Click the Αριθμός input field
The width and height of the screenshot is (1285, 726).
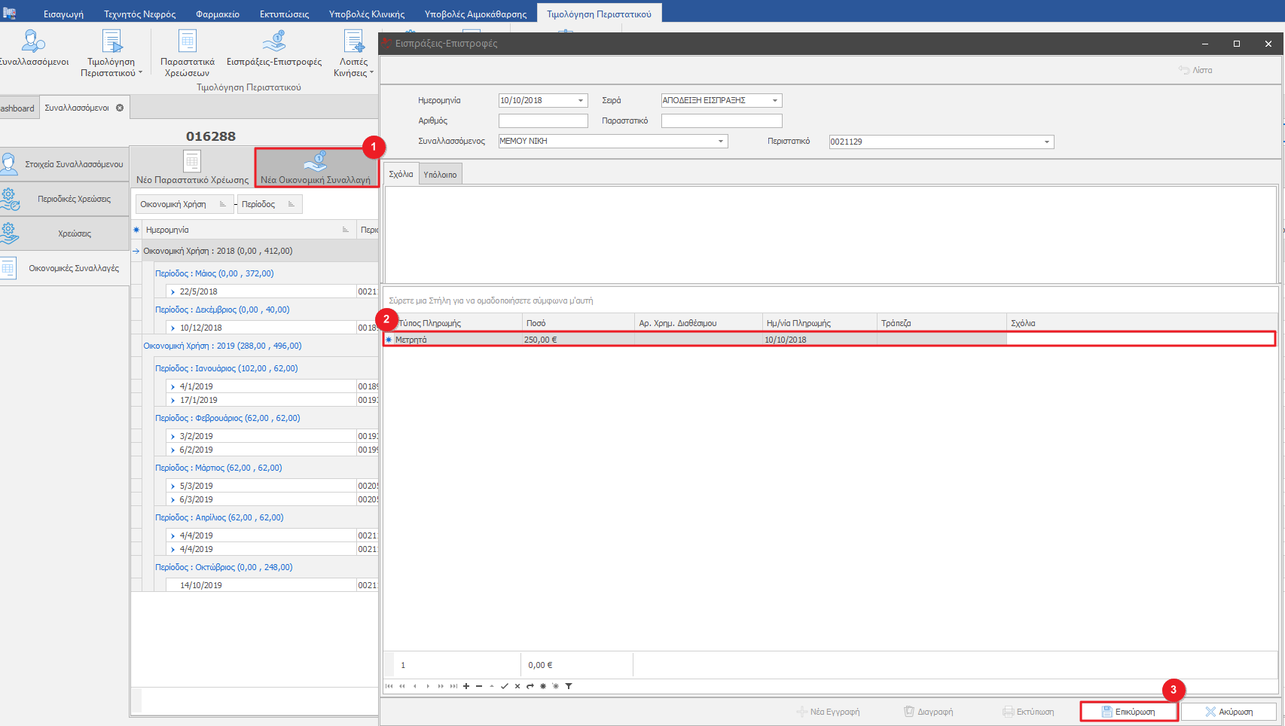point(543,120)
